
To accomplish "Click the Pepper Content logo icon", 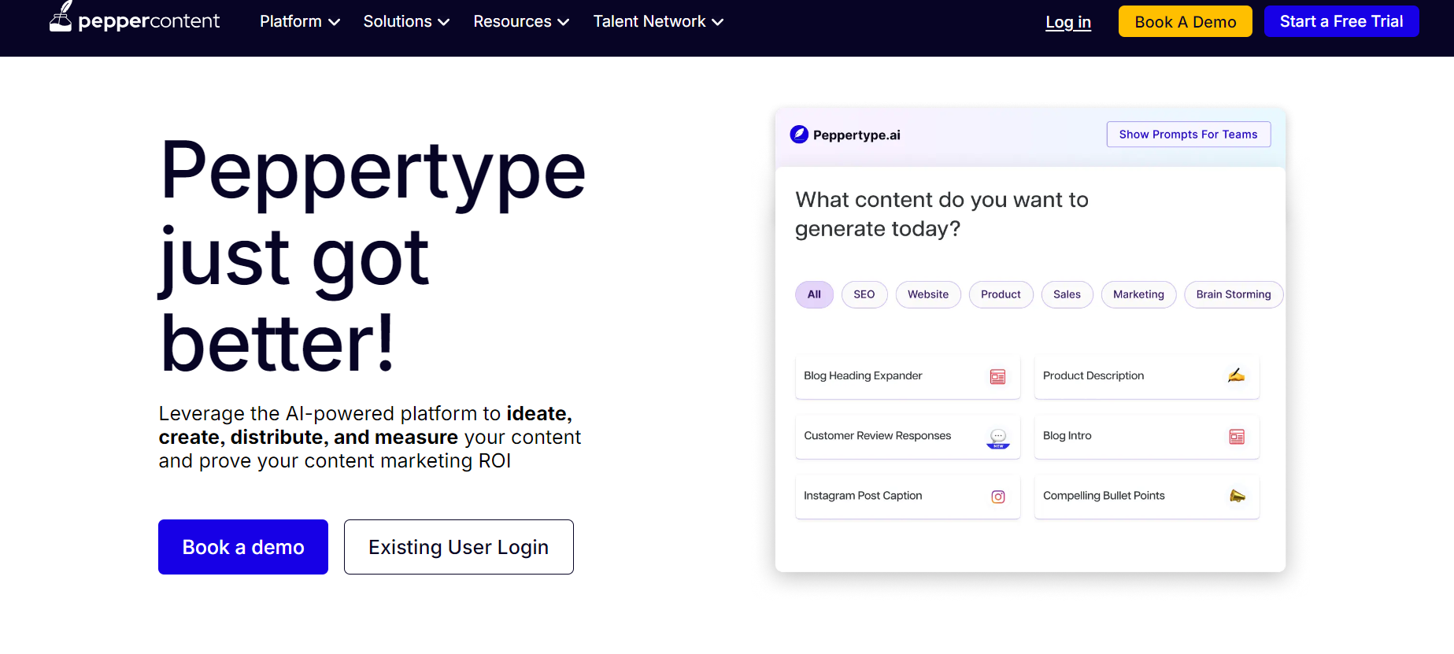I will click(x=61, y=17).
